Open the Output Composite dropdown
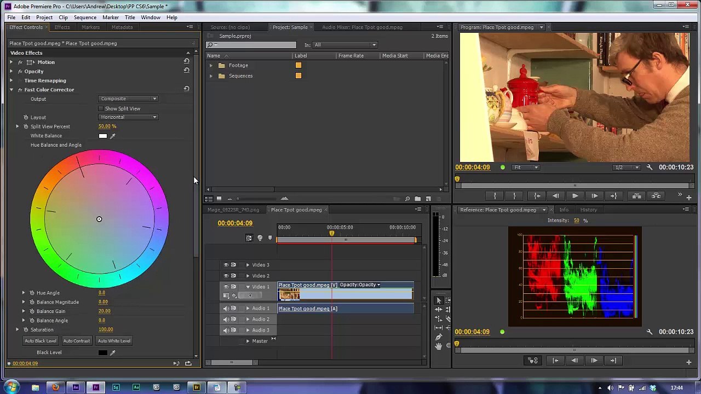Screen dimensions: 701x394 click(x=128, y=99)
